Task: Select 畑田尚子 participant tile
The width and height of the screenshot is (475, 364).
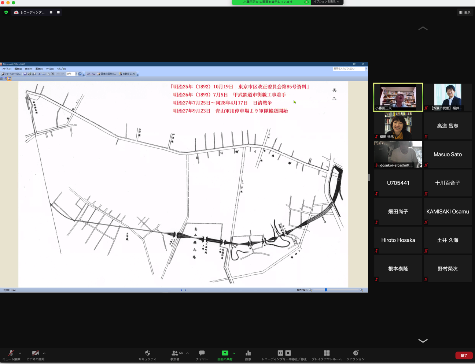Action: click(x=398, y=211)
